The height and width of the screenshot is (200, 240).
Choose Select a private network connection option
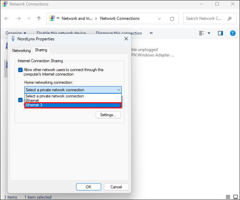(73, 96)
